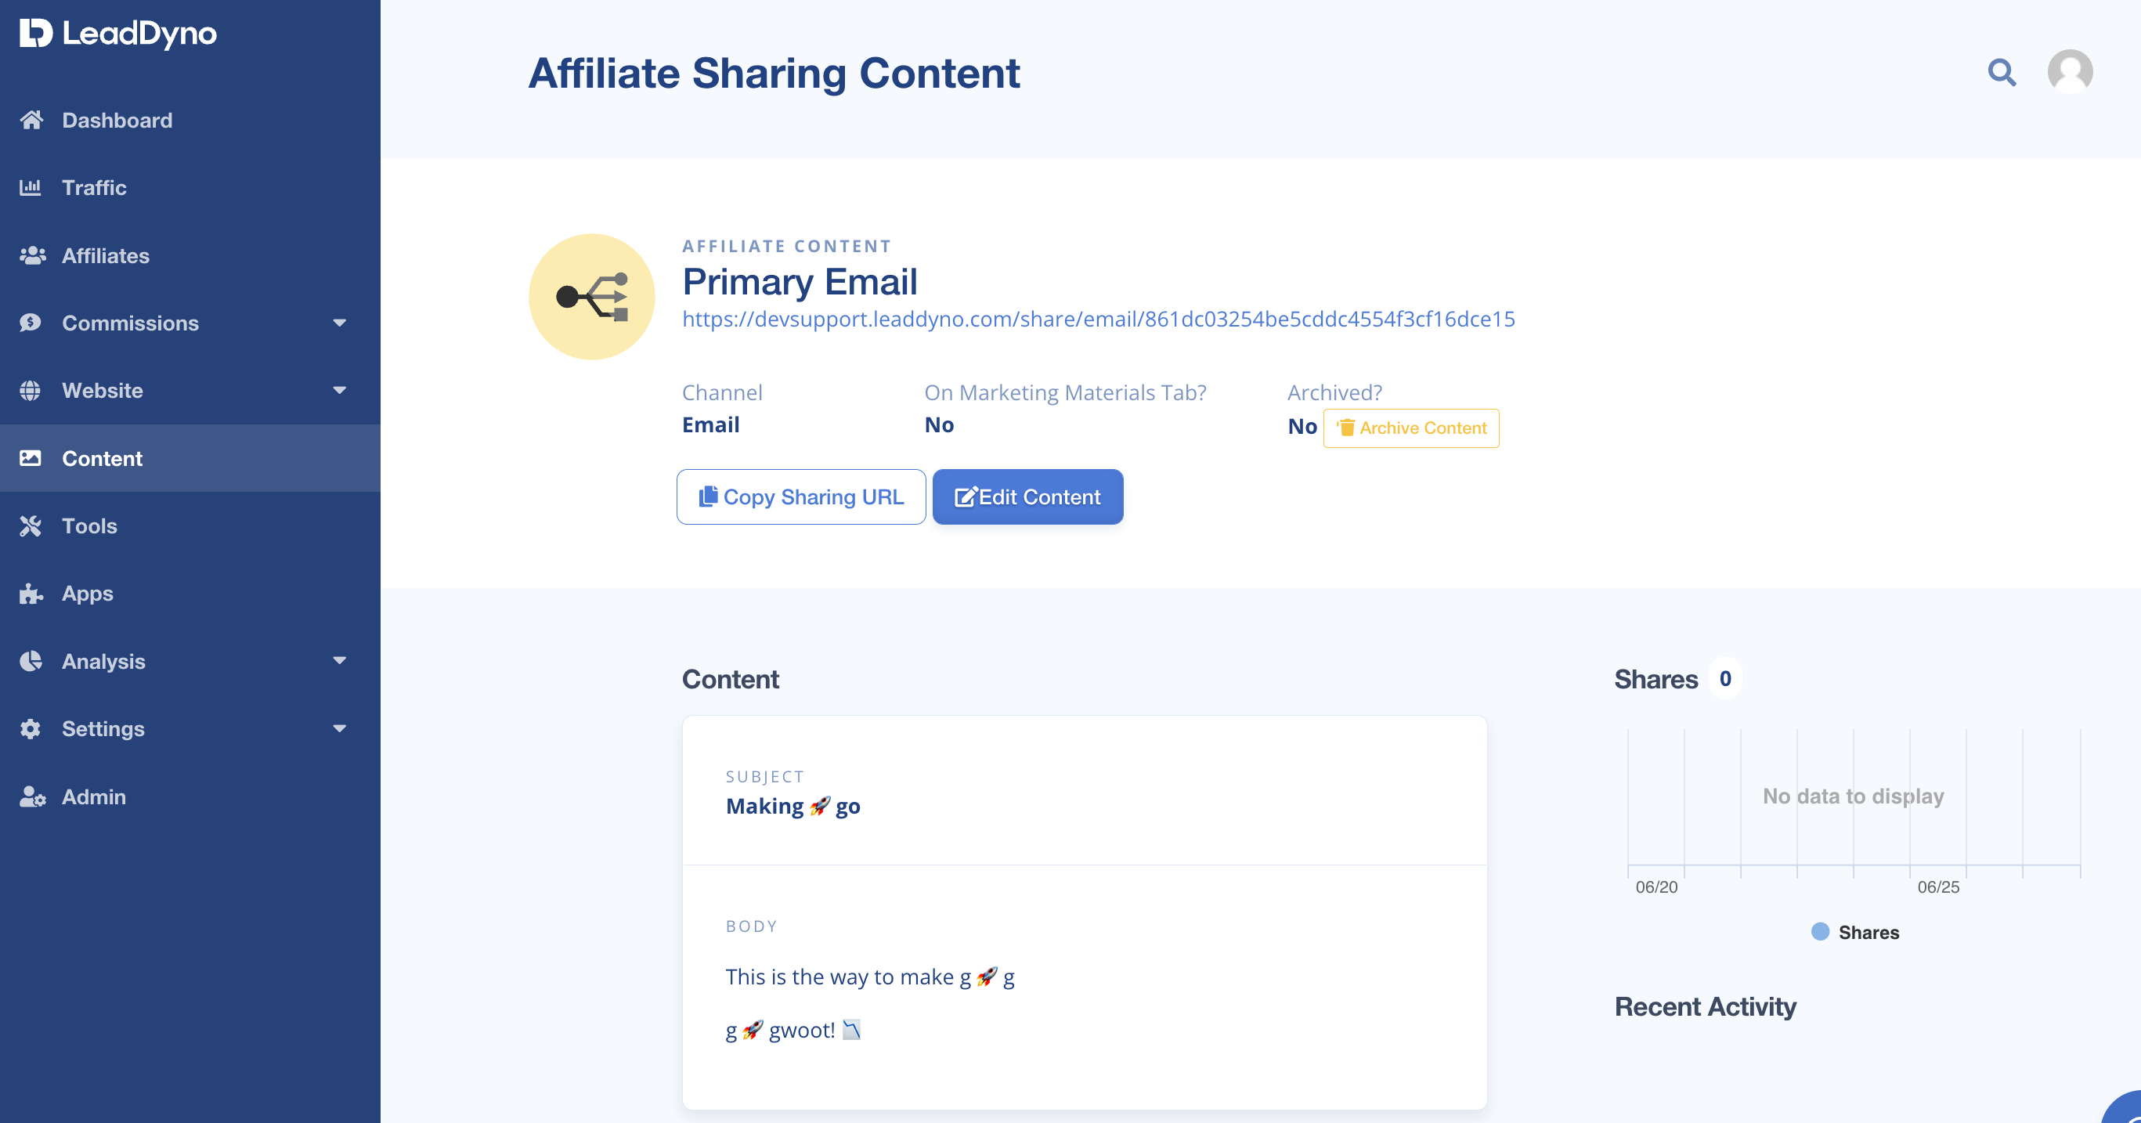Click the yellow sharing content icon circle
This screenshot has width=2141, height=1123.
click(x=592, y=297)
